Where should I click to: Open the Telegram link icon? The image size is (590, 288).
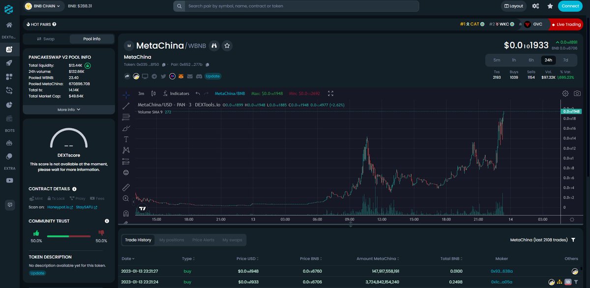(x=154, y=76)
